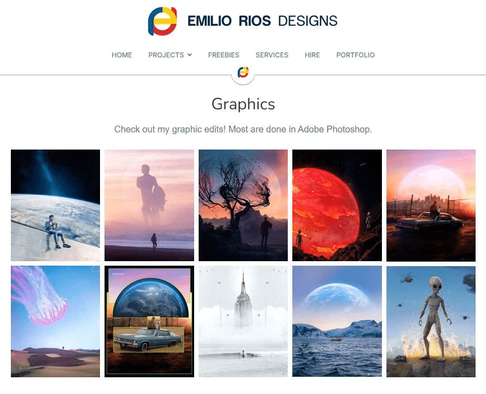
Task: Expand the Projects dropdown chevron
Action: pyautogui.click(x=190, y=55)
